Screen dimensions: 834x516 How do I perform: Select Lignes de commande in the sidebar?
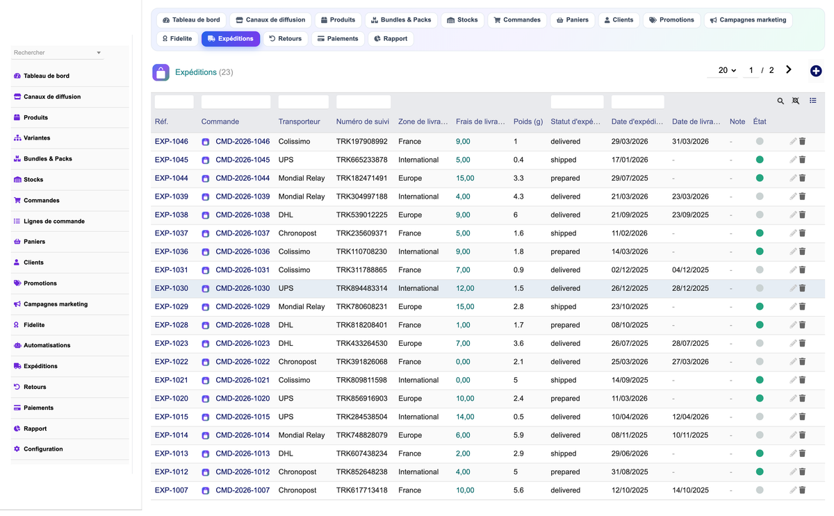[54, 222]
